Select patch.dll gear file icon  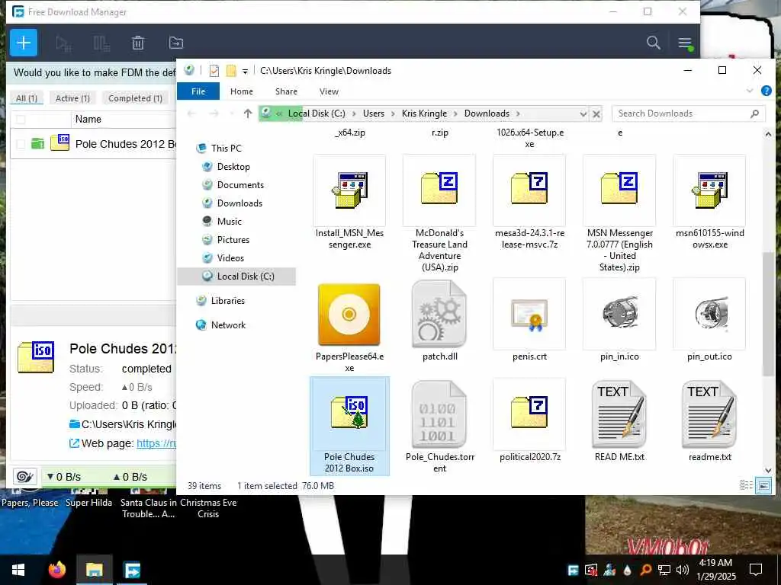tap(439, 315)
